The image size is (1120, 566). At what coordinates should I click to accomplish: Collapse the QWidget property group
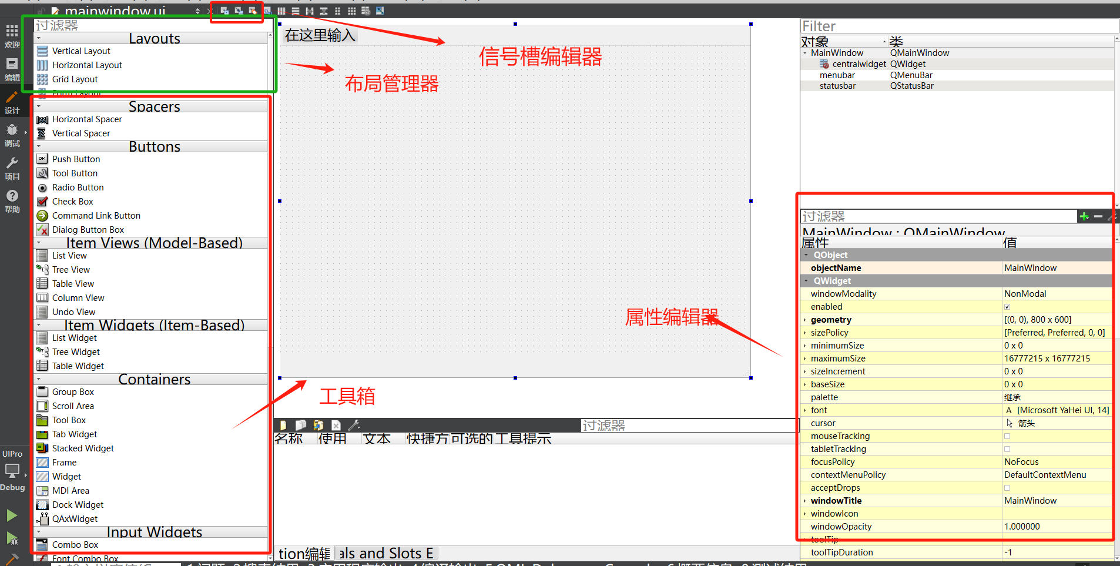click(806, 281)
